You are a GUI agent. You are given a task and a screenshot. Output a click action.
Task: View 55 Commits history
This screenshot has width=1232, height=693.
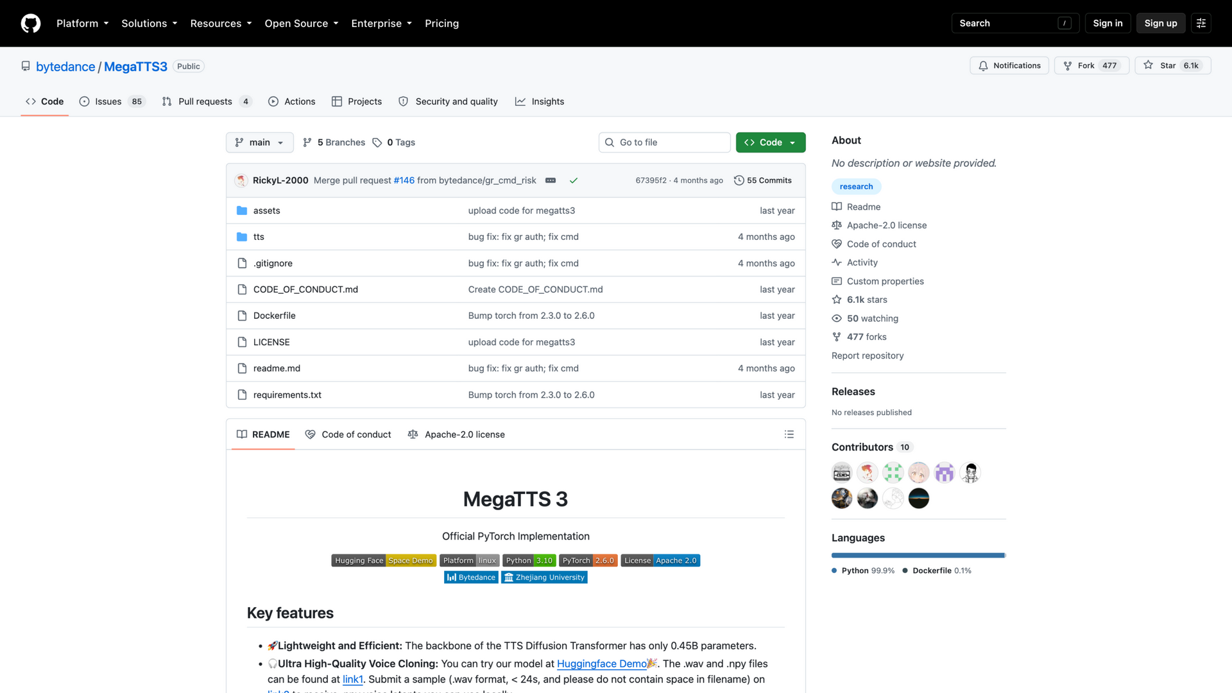(x=763, y=180)
